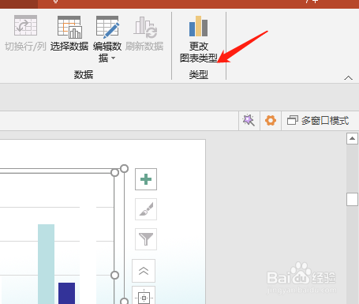The width and height of the screenshot is (359, 304).
Task: Open chart filters funnel button
Action: tap(146, 239)
